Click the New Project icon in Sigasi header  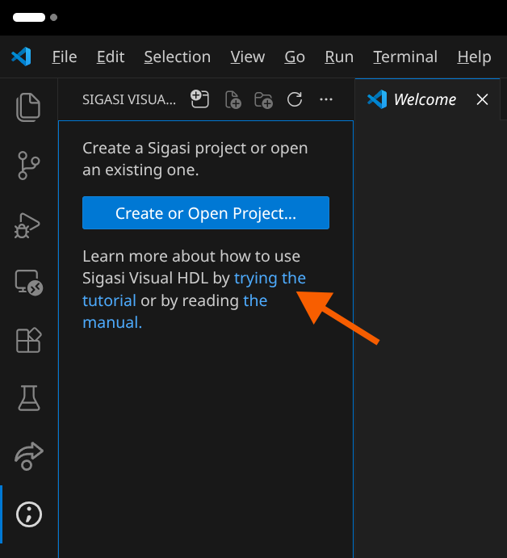199,99
